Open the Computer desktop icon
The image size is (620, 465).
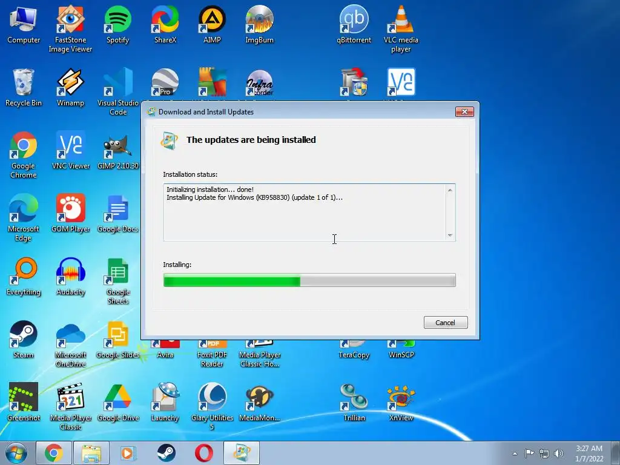click(24, 25)
